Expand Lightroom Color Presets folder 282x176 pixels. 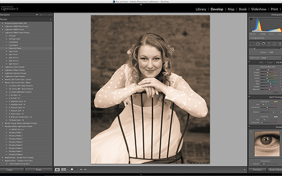click(x=2, y=67)
